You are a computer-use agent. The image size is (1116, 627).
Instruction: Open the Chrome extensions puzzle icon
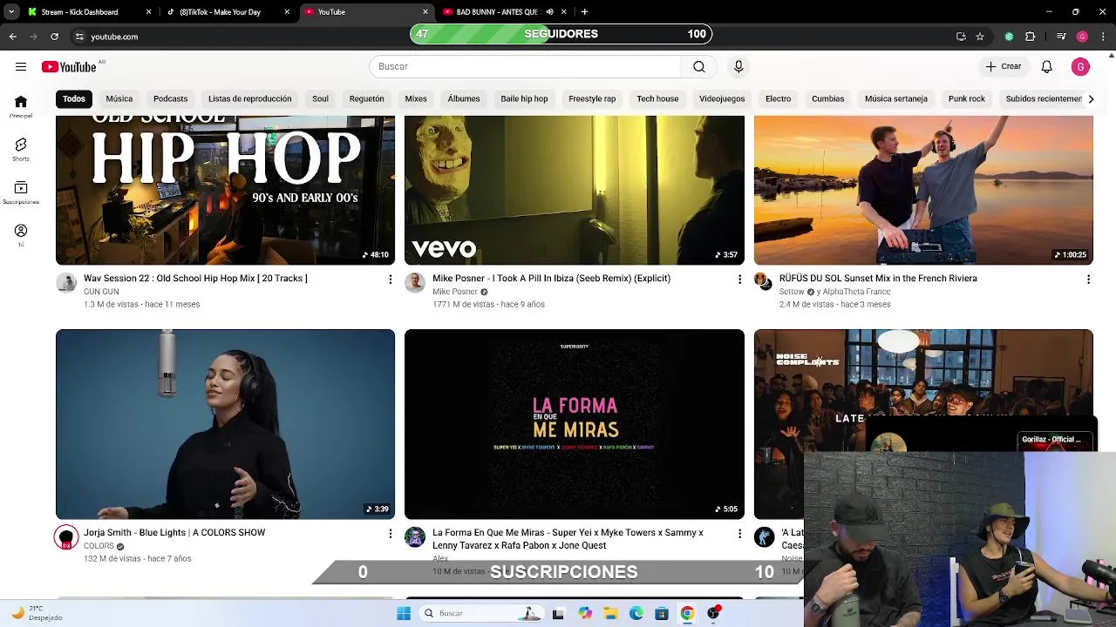coord(1030,37)
